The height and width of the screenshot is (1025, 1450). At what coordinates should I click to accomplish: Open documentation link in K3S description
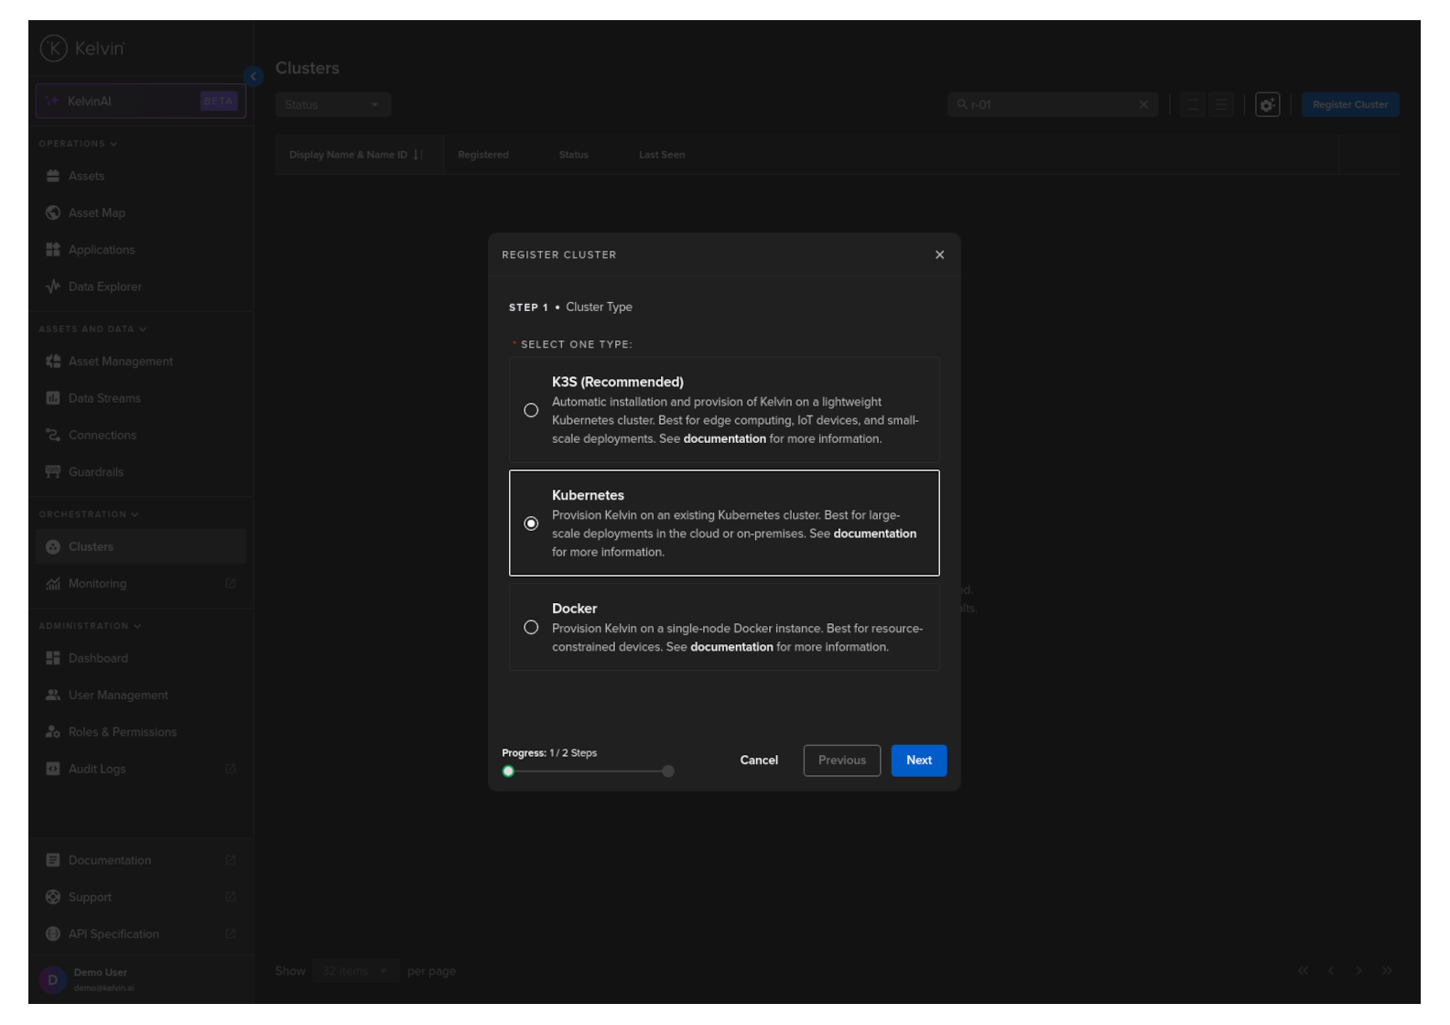coord(724,439)
